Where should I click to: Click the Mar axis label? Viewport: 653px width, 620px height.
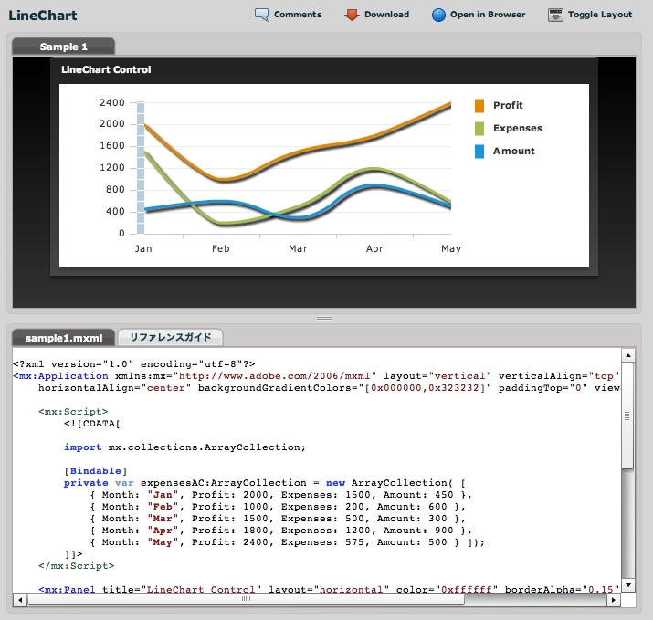pyautogui.click(x=298, y=248)
